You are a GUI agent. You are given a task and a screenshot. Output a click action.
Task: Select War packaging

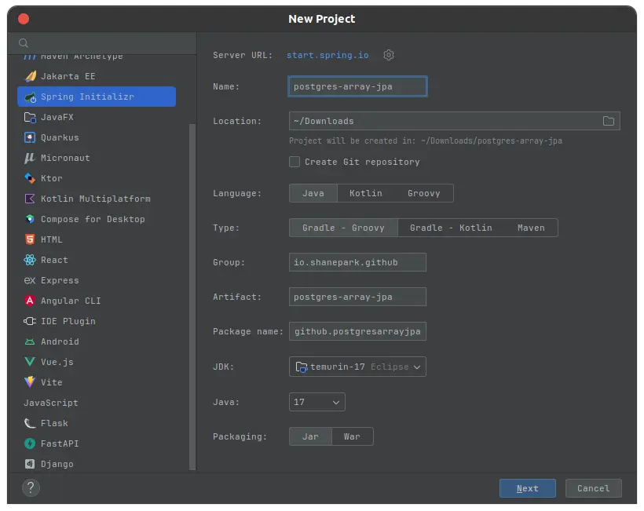coord(352,436)
